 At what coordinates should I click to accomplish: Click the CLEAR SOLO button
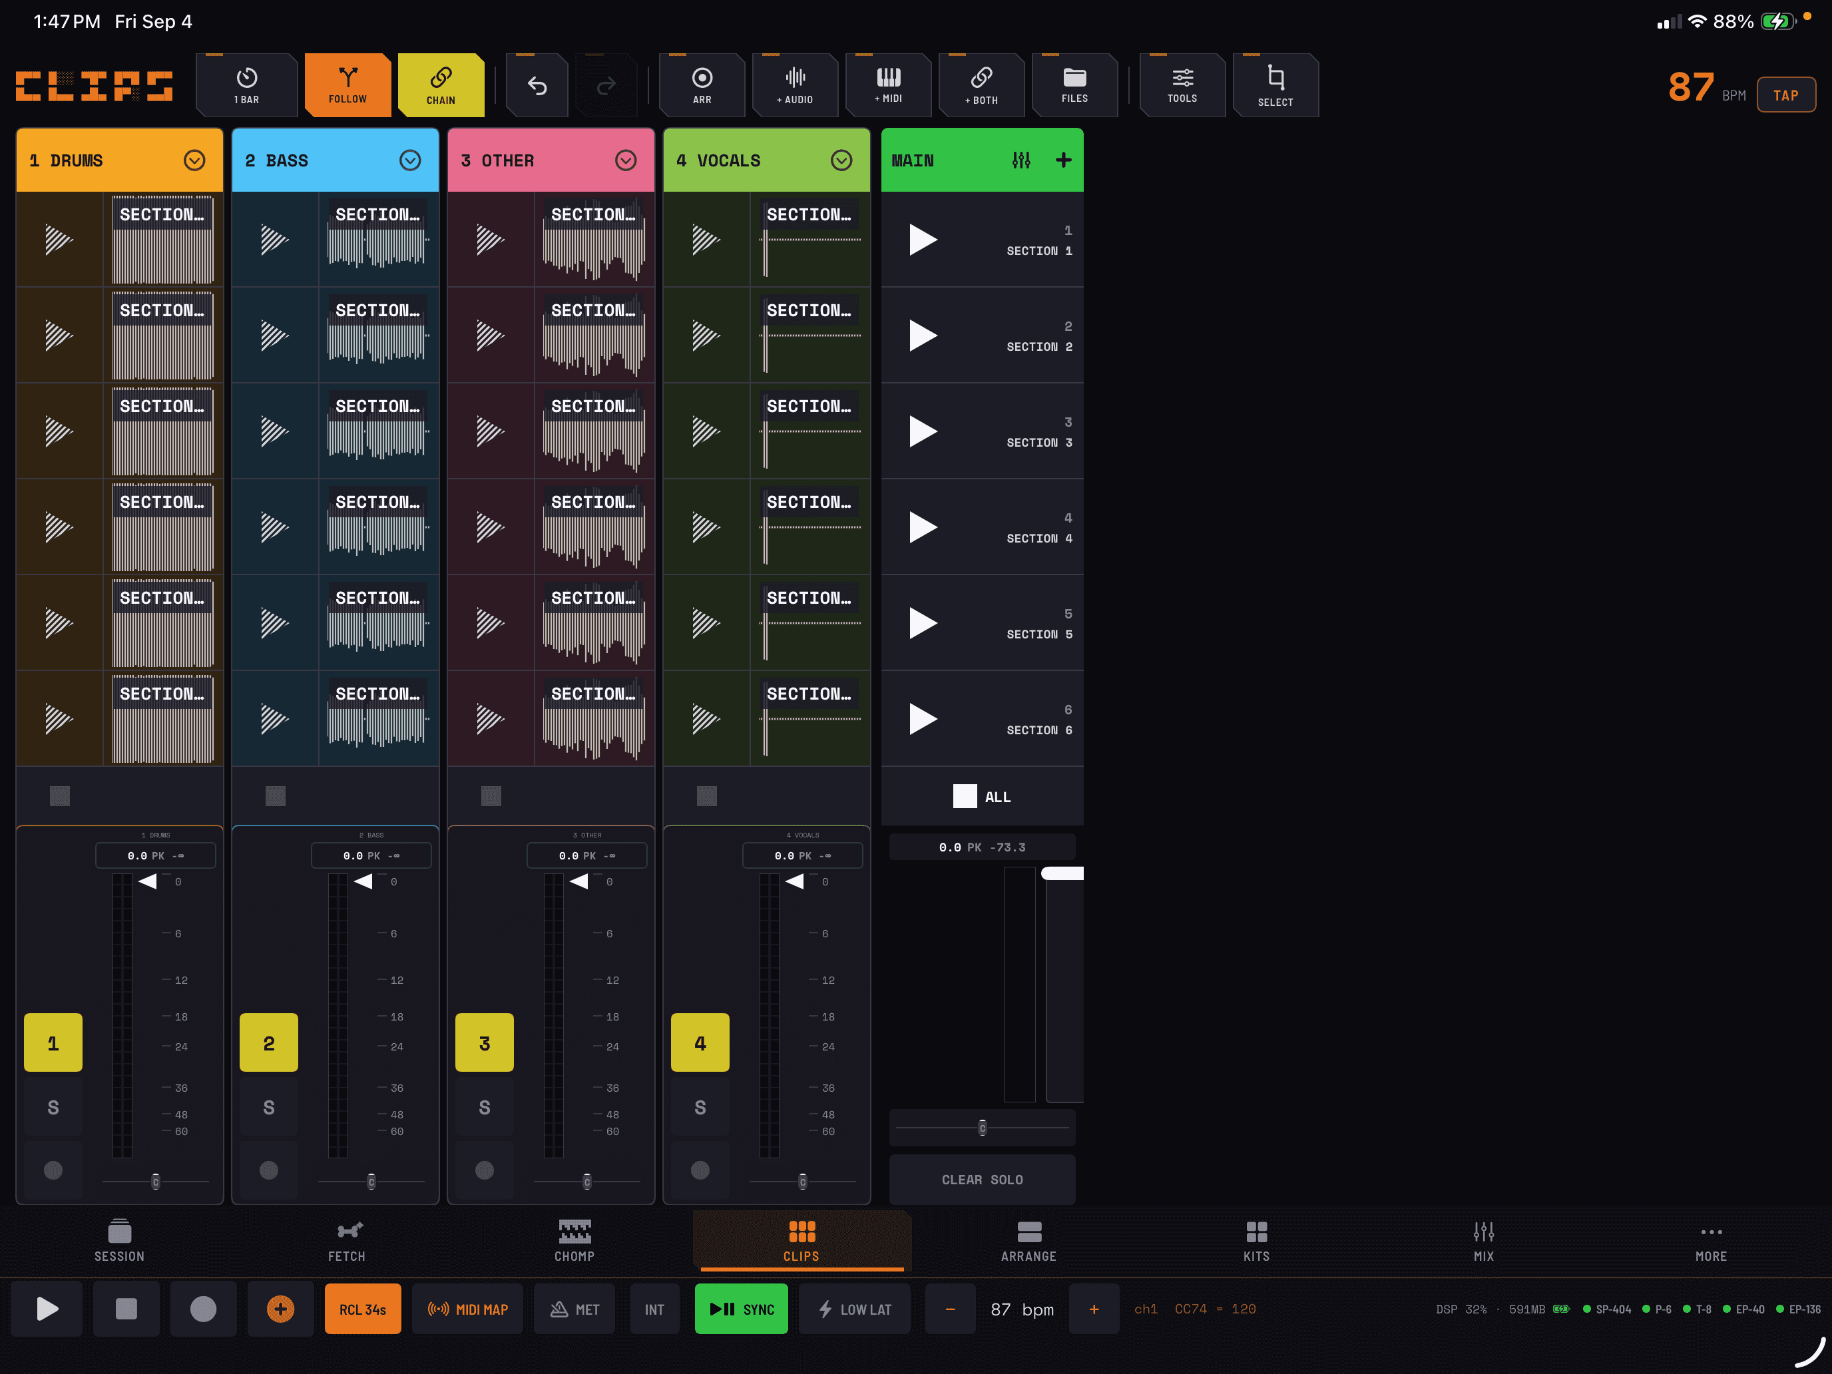(983, 1180)
